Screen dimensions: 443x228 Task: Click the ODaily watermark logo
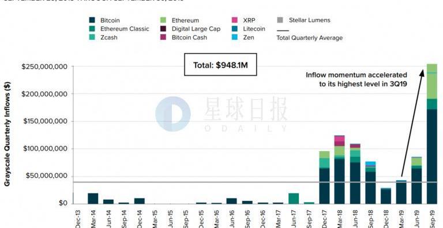click(x=173, y=114)
